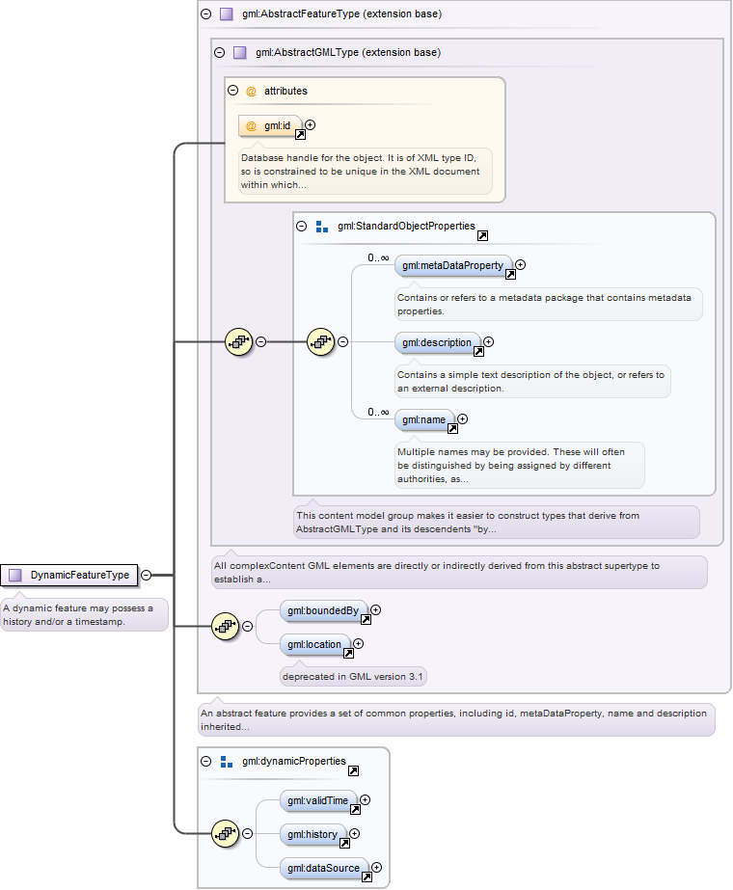Click the purple square icon in DynamicFeatureType
The image size is (733, 890).
point(15,575)
